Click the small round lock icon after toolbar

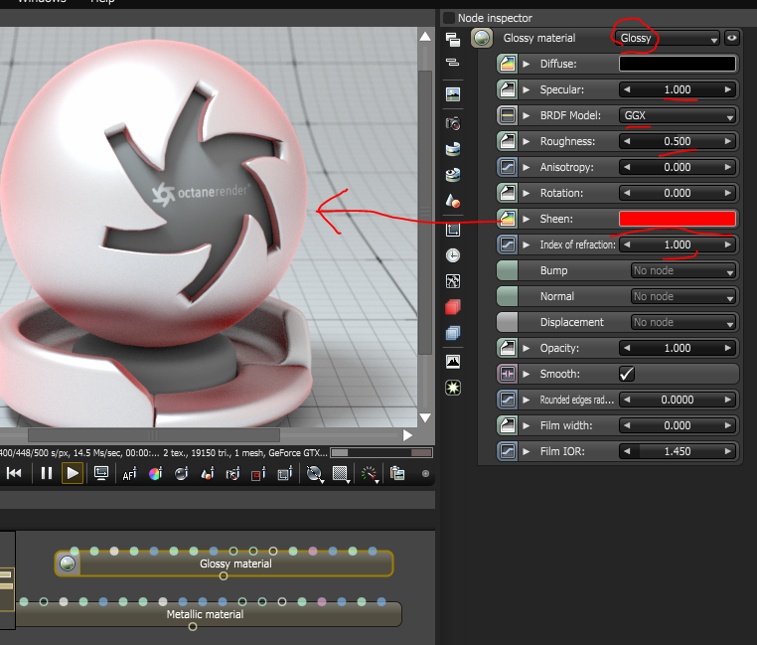point(425,473)
